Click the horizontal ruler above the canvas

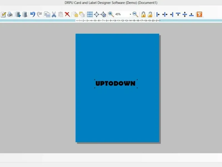click(x=118, y=21)
